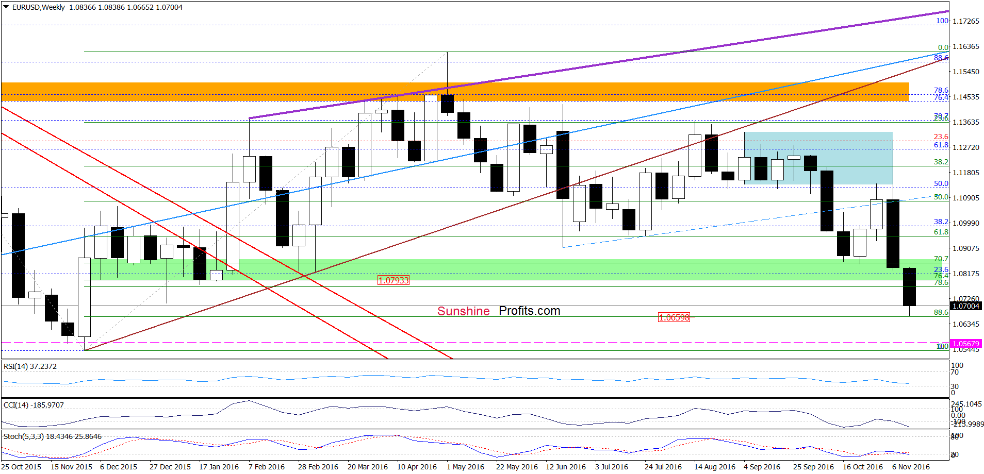Click the 10 Apr 2016 date label
Screen dimensions: 984x474
417,467
